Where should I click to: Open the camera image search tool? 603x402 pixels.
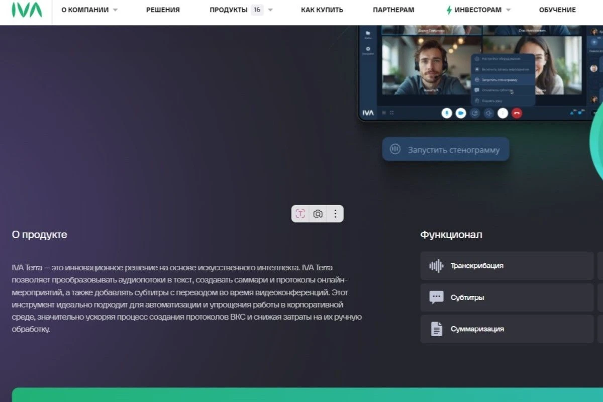point(318,214)
